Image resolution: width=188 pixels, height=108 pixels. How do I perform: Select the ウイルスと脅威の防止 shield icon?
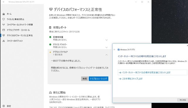(4, 19)
